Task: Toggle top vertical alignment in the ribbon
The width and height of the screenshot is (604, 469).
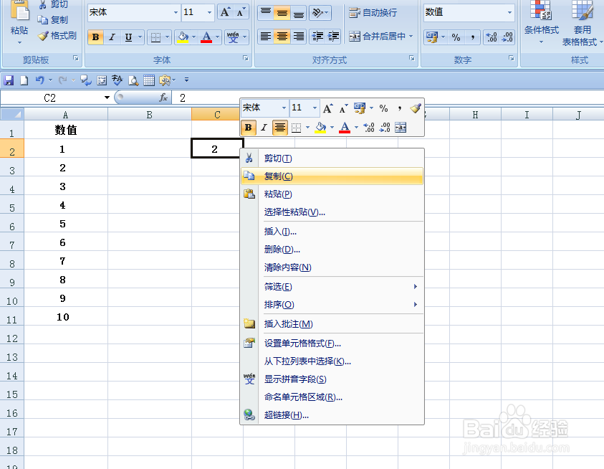Action: point(266,12)
